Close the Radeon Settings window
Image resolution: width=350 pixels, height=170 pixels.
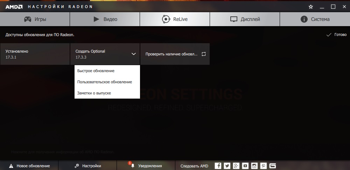(x=344, y=7)
